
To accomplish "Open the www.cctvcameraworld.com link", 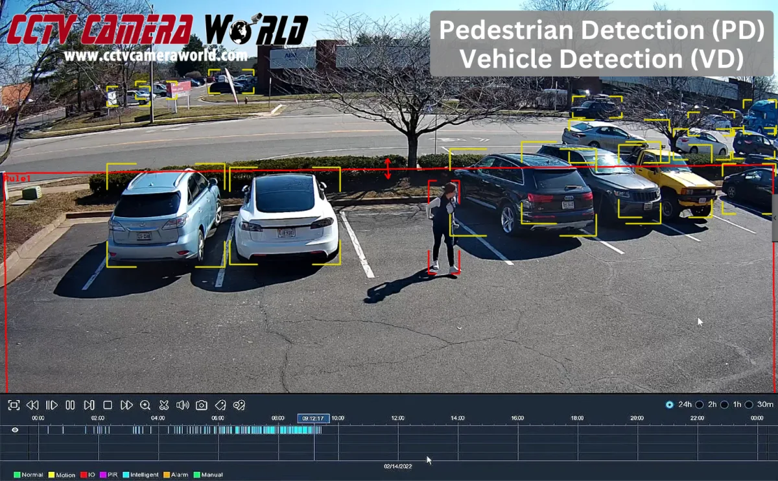I will 156,56.
